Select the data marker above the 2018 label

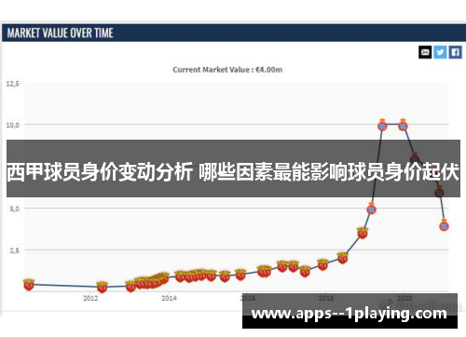(x=322, y=264)
